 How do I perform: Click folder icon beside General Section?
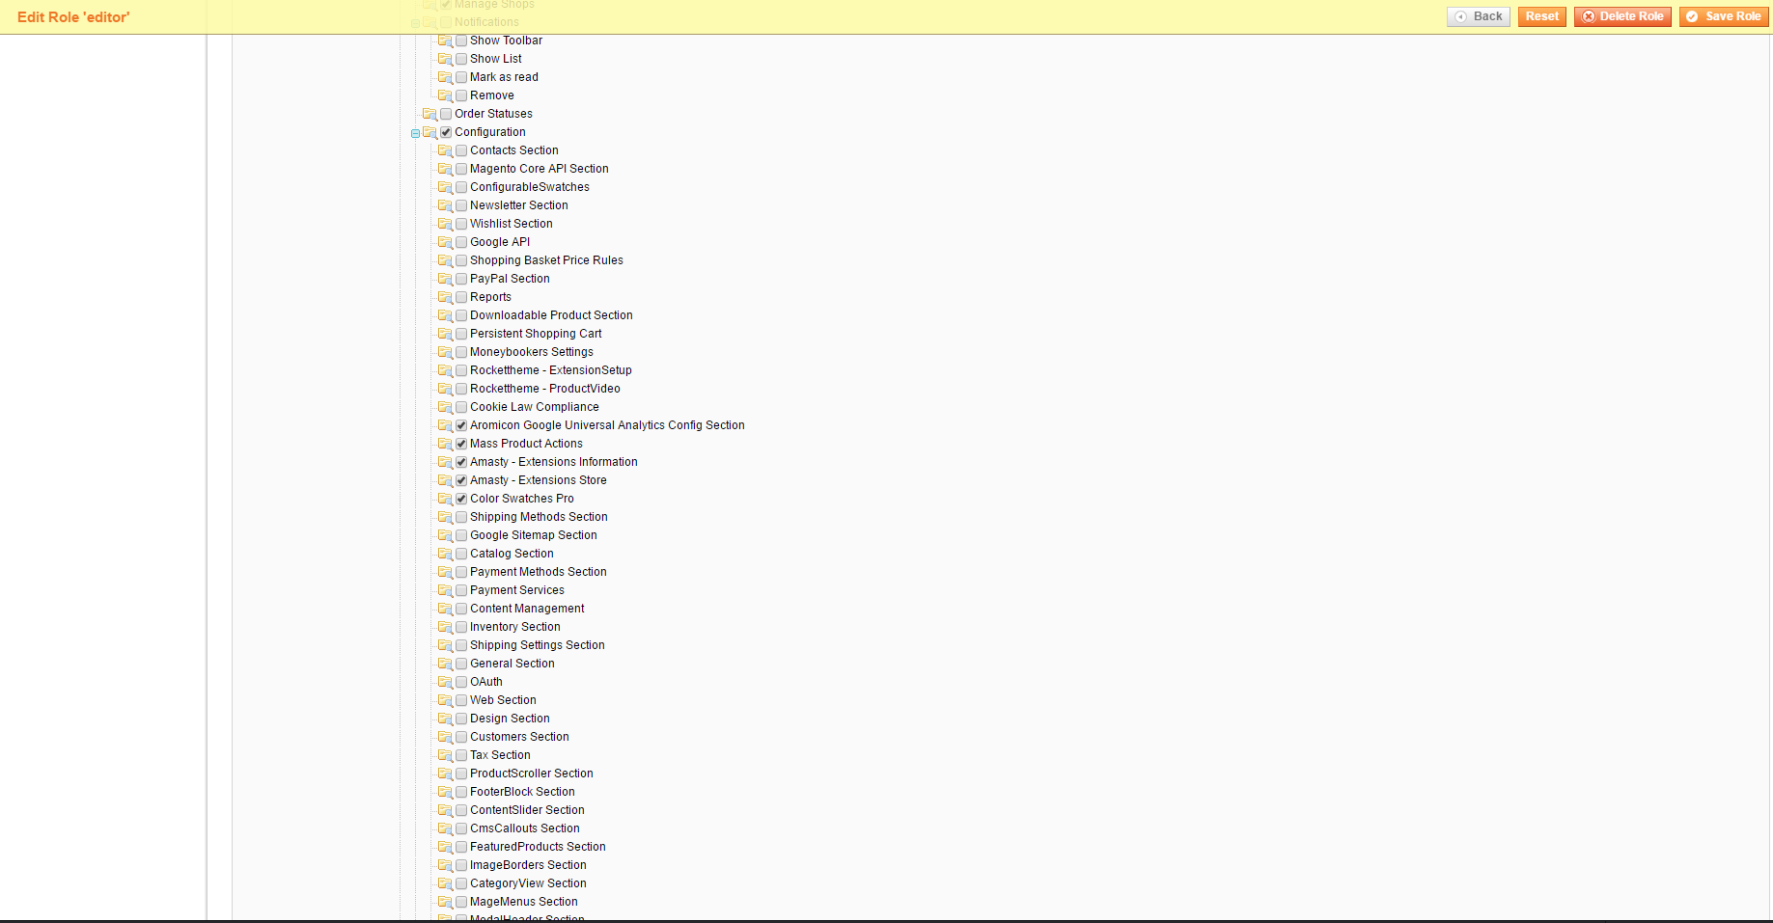coord(445,664)
